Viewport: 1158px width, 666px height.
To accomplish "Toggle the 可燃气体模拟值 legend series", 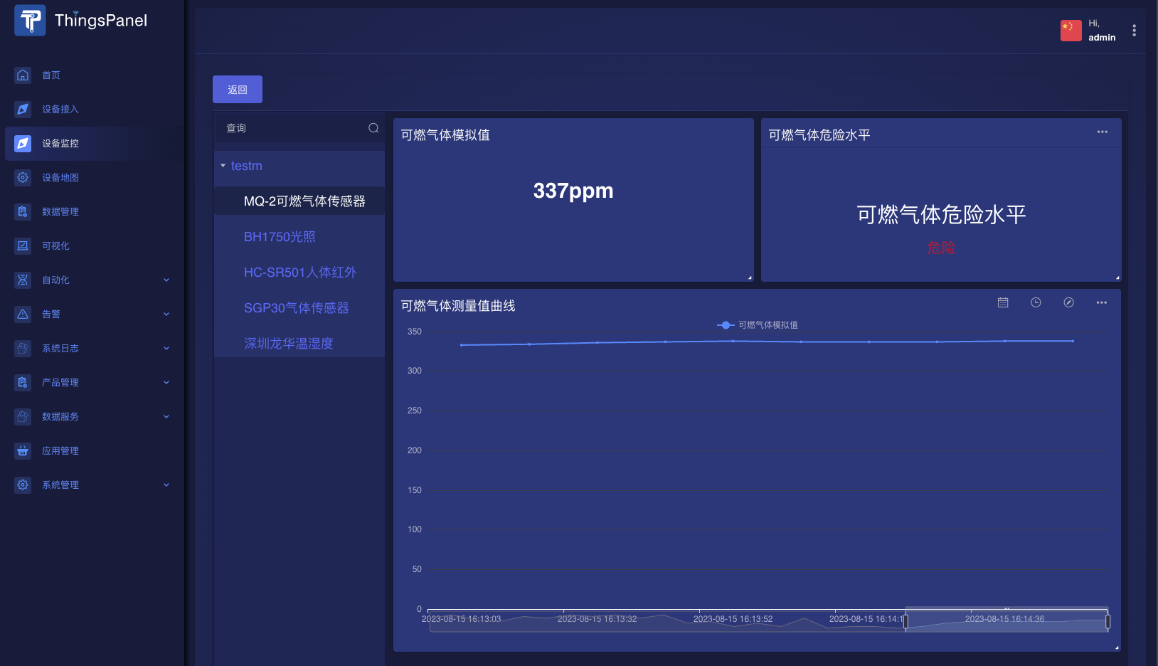I will [758, 324].
